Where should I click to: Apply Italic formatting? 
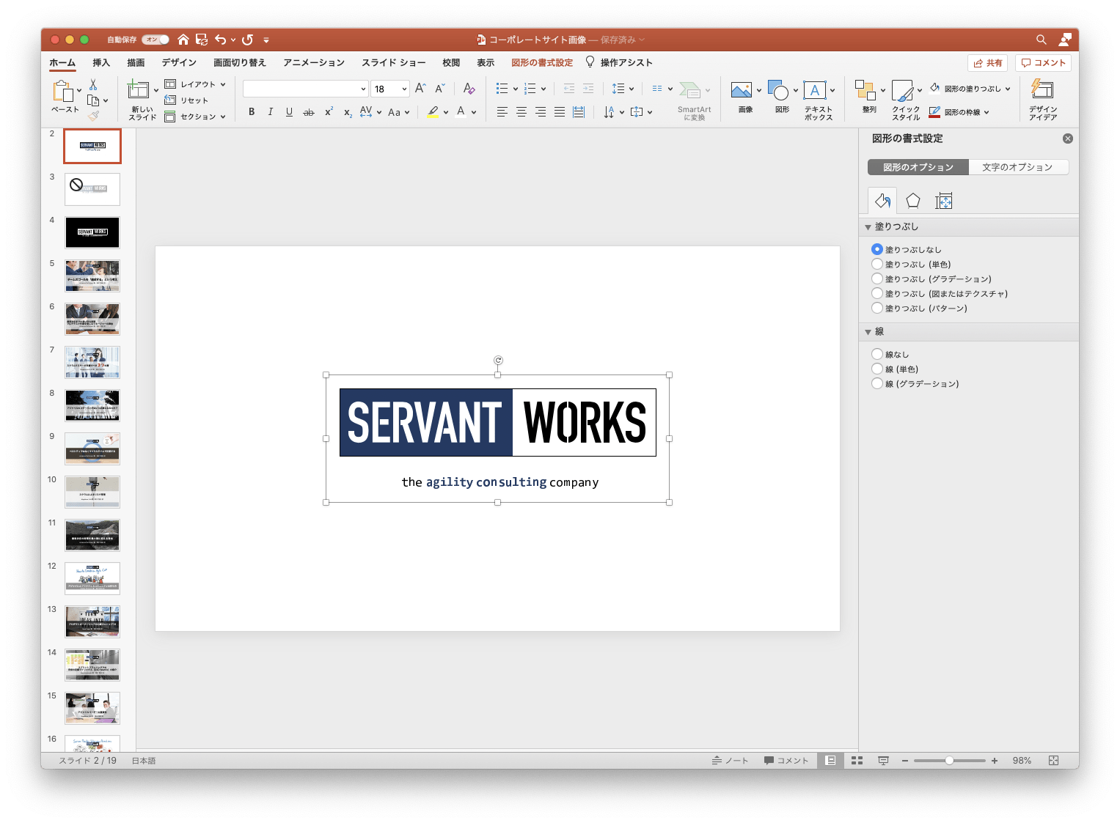click(271, 112)
